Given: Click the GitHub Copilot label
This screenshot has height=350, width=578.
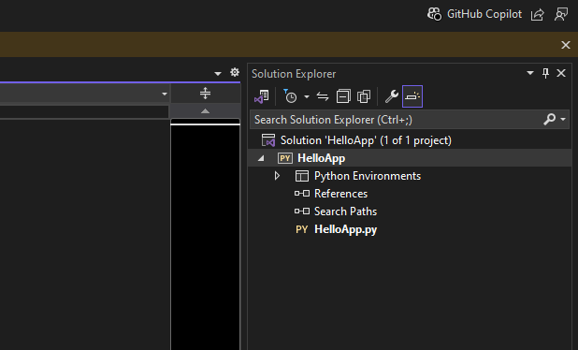Looking at the screenshot, I should 484,14.
